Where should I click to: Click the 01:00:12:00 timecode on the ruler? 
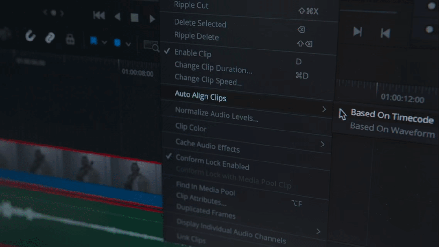pos(402,98)
